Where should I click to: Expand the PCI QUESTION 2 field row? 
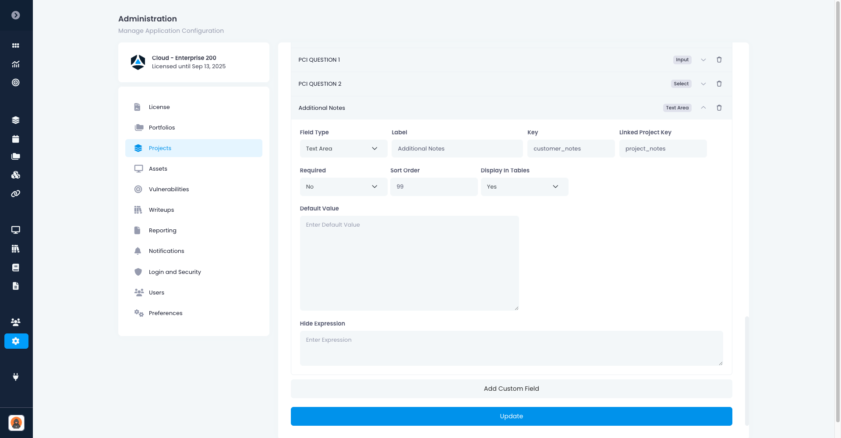[x=703, y=84]
